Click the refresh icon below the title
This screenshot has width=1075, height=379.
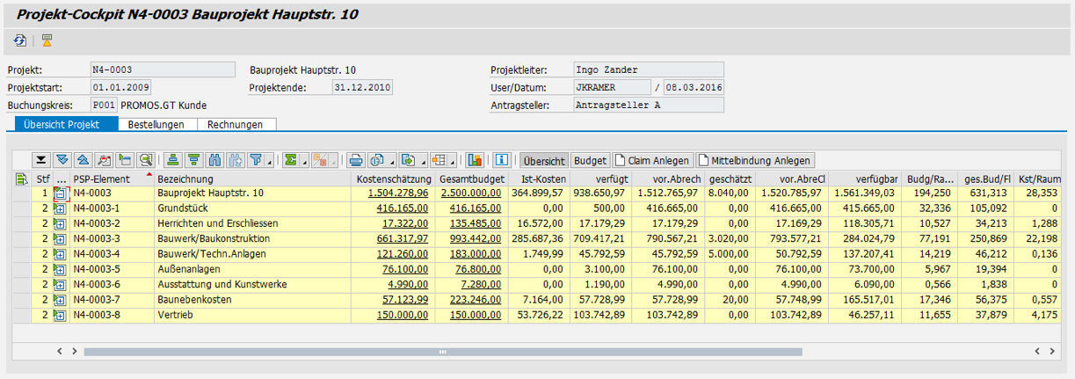(x=20, y=40)
